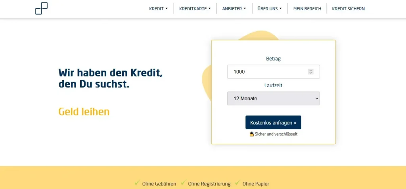Viewport: 406px width, 189px height.
Task: Go to MEIN BEREICH page
Action: (307, 9)
